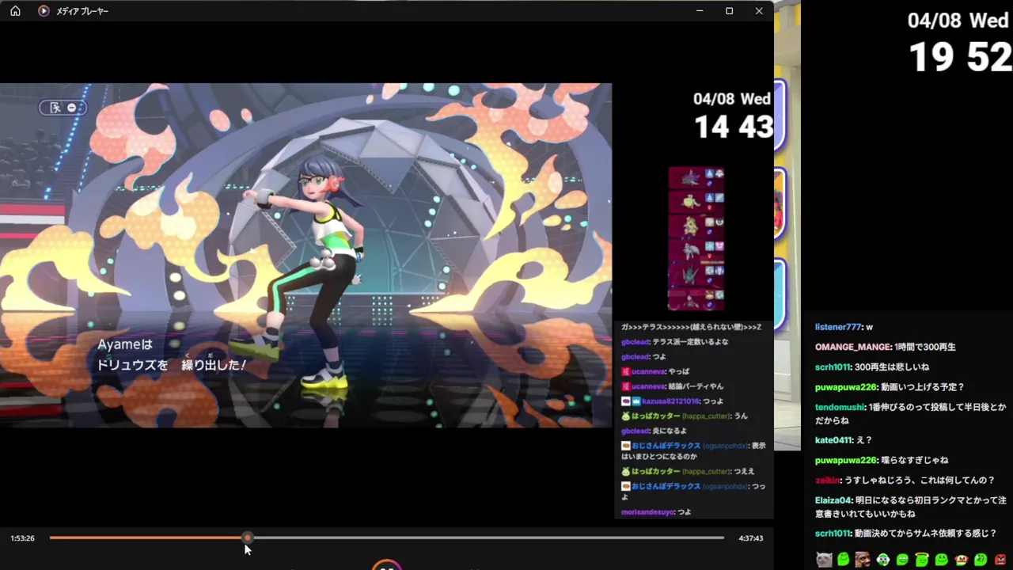Screen dimensions: 1013x570
Task: Click the in-game controller indicator icon
Action: 63,108
